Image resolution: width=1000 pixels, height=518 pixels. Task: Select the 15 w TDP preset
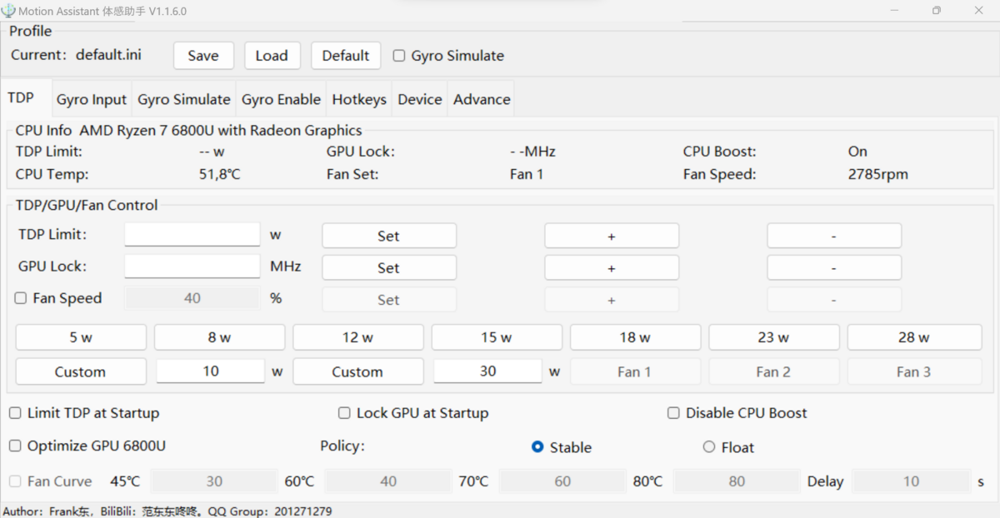pyautogui.click(x=497, y=337)
